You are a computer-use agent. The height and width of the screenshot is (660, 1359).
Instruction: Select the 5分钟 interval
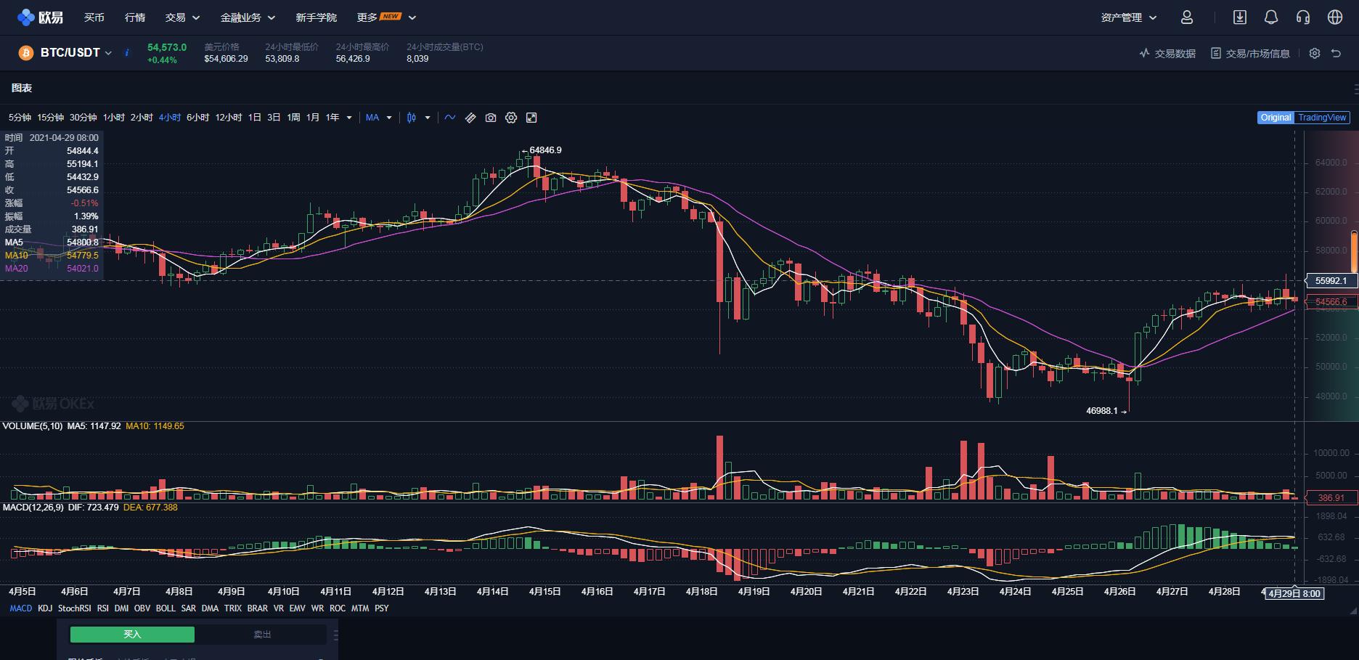20,118
